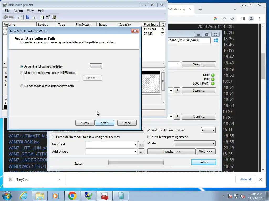Open the View menu
269x201 pixels.
click(30, 10)
